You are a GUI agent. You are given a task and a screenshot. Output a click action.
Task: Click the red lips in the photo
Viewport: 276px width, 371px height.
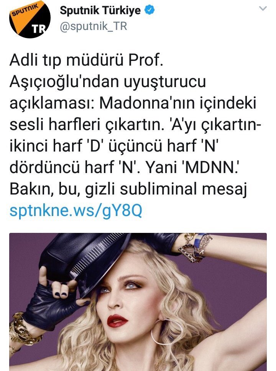[x=117, y=321]
